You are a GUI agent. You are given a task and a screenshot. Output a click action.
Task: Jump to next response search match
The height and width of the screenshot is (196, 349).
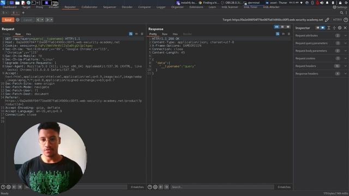coord(166,187)
